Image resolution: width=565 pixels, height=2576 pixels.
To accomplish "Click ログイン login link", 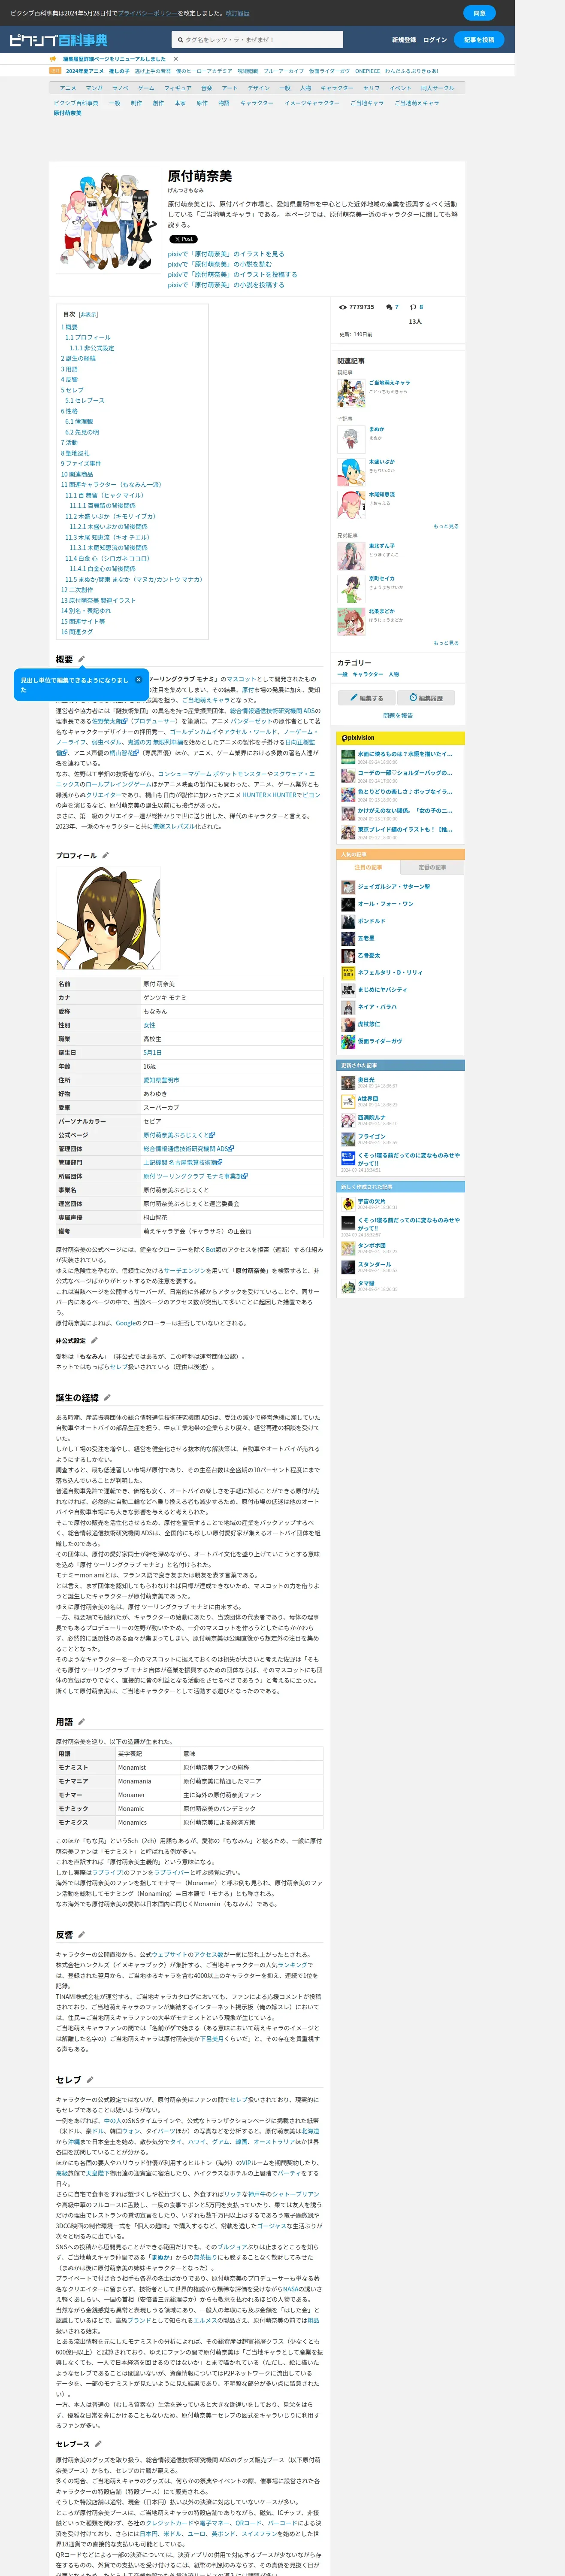I will click(x=435, y=40).
